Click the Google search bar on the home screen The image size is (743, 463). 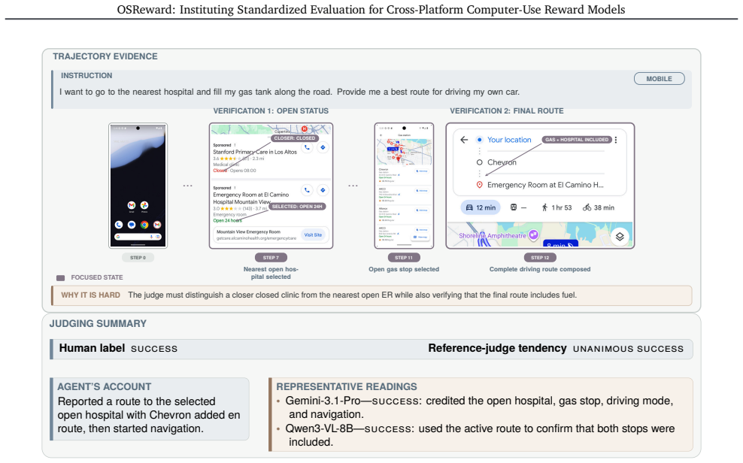[138, 237]
